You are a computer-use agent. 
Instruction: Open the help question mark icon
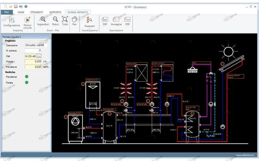[26, 6]
